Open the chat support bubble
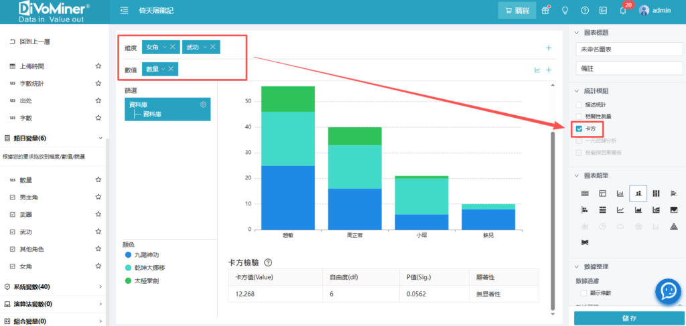The width and height of the screenshot is (686, 326). 668,291
